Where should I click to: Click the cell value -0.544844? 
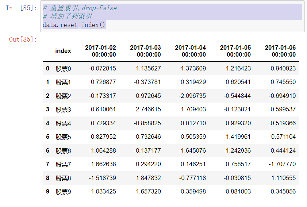tap(237, 96)
